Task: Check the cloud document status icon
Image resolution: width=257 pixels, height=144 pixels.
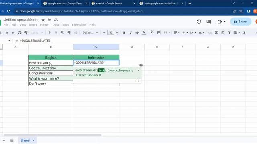Action: click(56, 20)
